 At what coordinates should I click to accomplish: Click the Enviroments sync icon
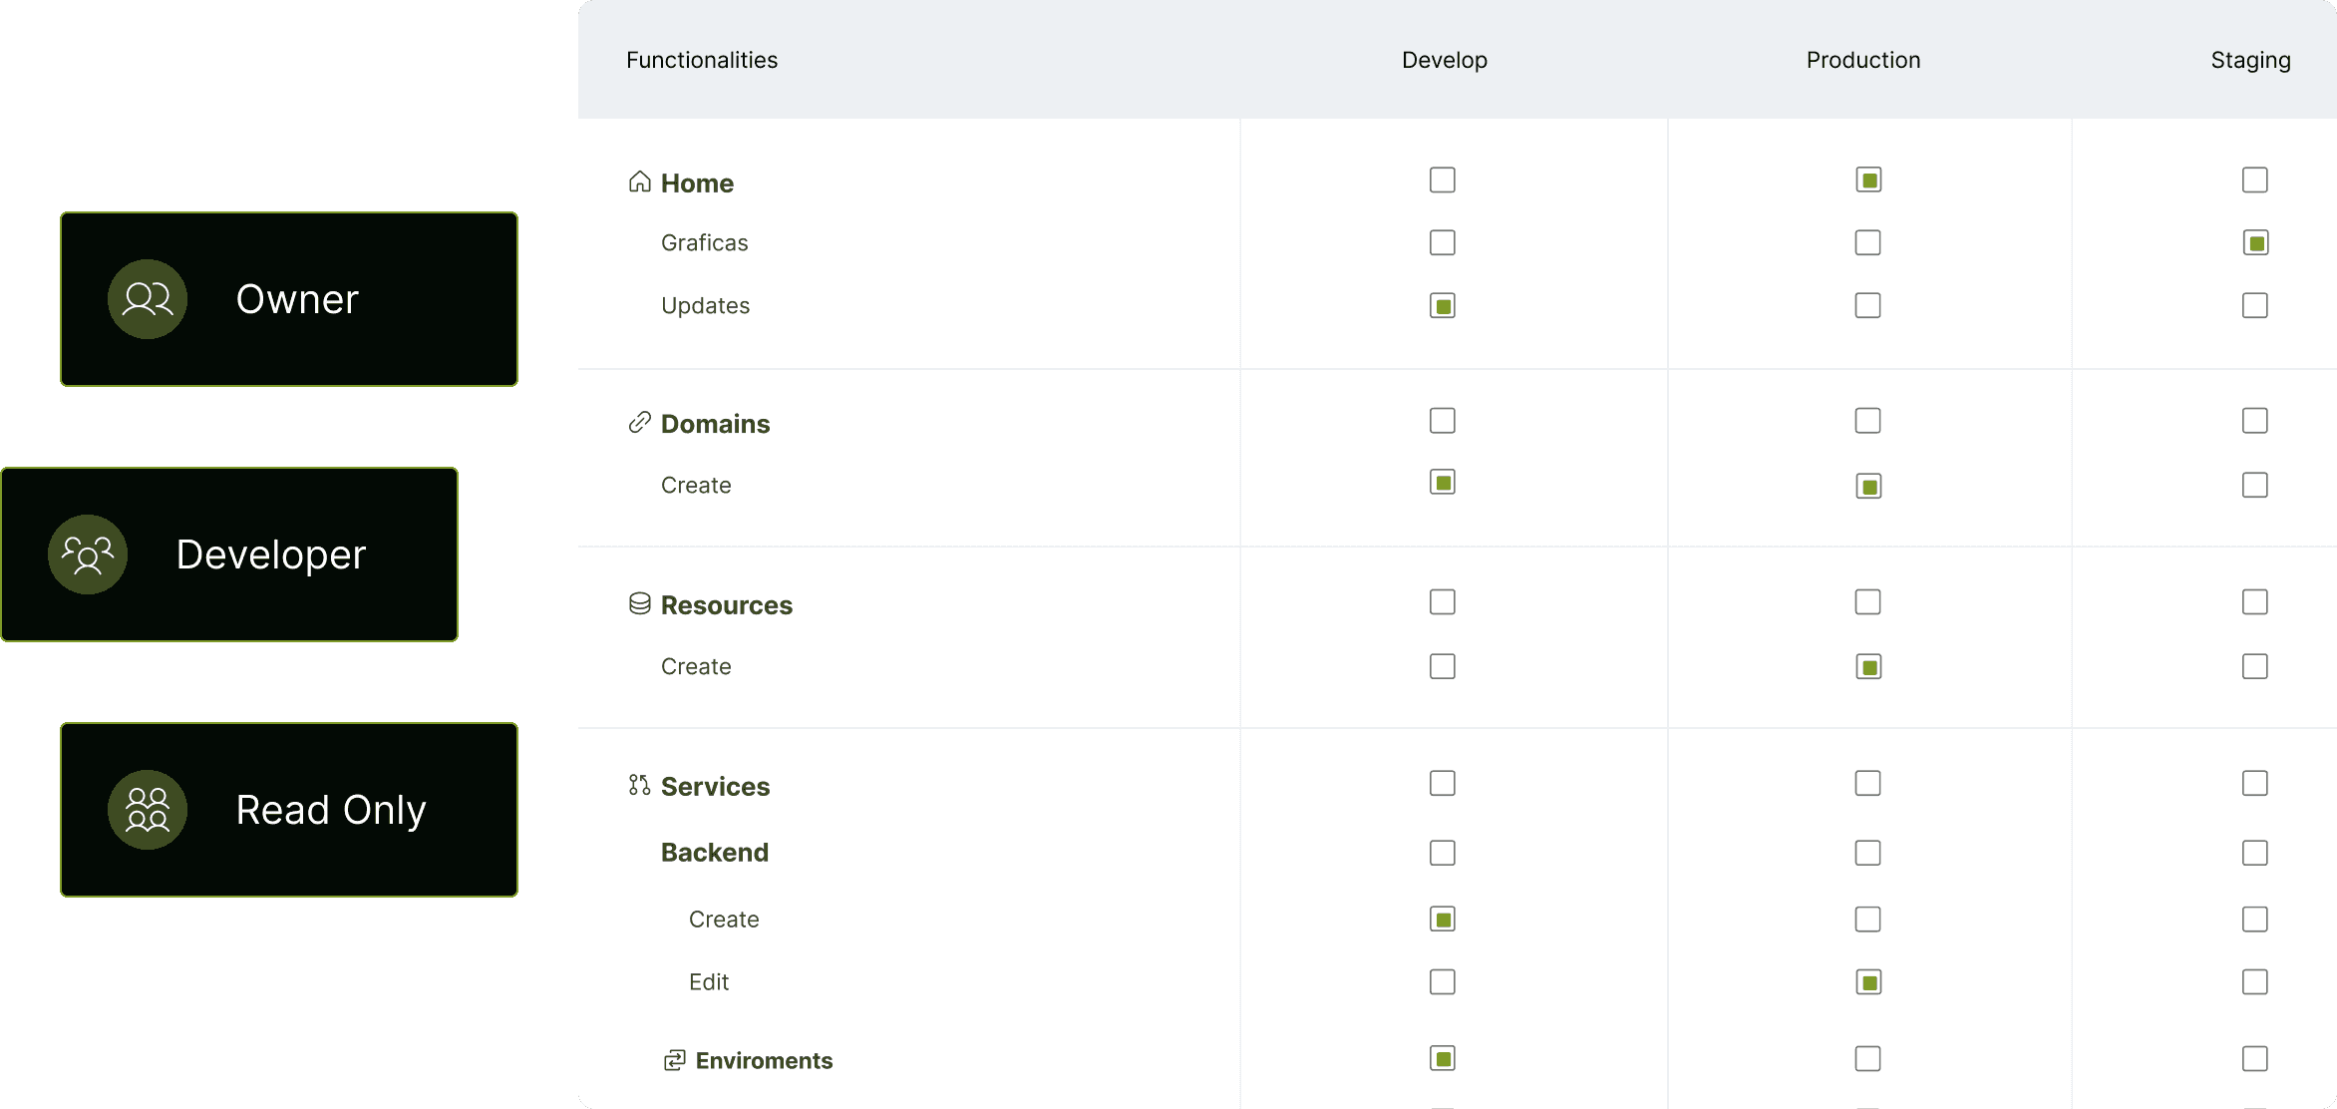click(x=676, y=1058)
